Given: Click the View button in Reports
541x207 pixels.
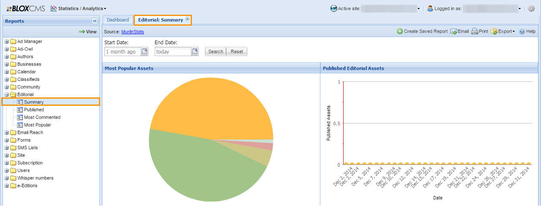Looking at the screenshot, I should [x=88, y=32].
